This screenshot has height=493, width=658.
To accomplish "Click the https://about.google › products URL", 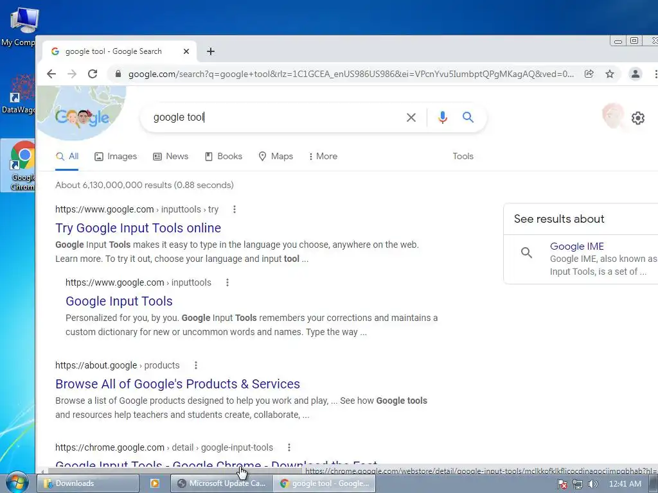I will (118, 365).
